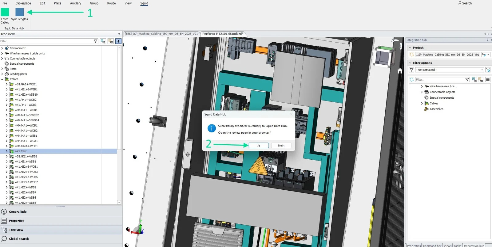Open the Auxiliary ribbon tab

76,3
